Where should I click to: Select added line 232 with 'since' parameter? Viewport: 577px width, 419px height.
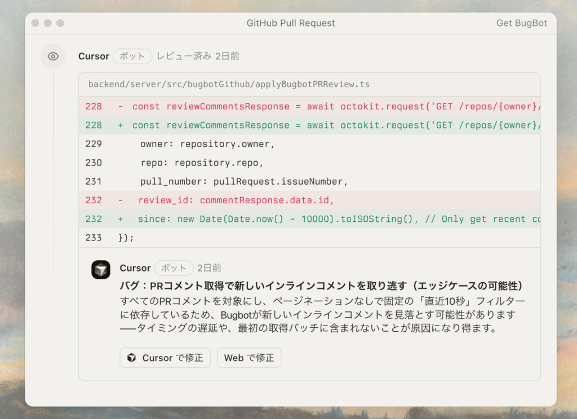click(x=331, y=219)
